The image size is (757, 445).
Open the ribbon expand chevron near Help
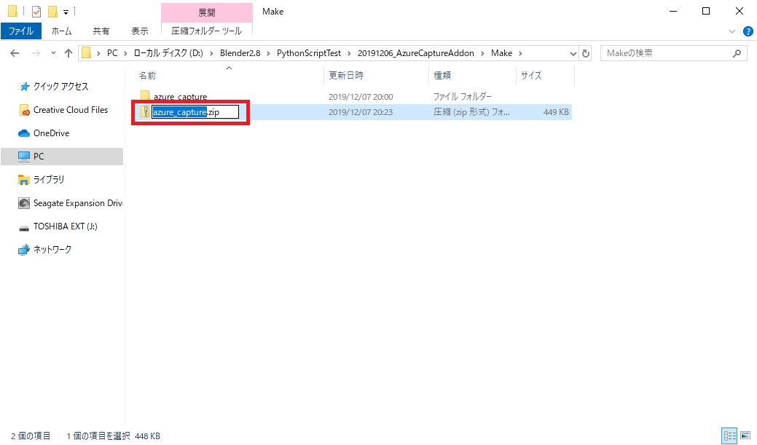tap(732, 32)
